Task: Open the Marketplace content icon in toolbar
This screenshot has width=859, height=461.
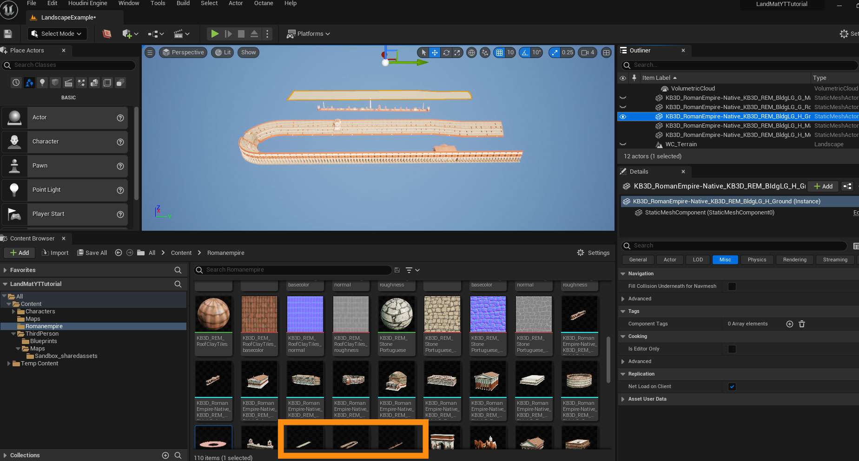Action: (x=107, y=33)
